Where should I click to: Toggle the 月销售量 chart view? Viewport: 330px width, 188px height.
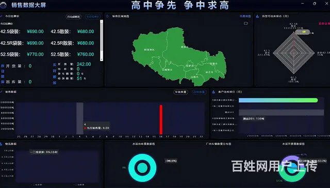pos(199,92)
